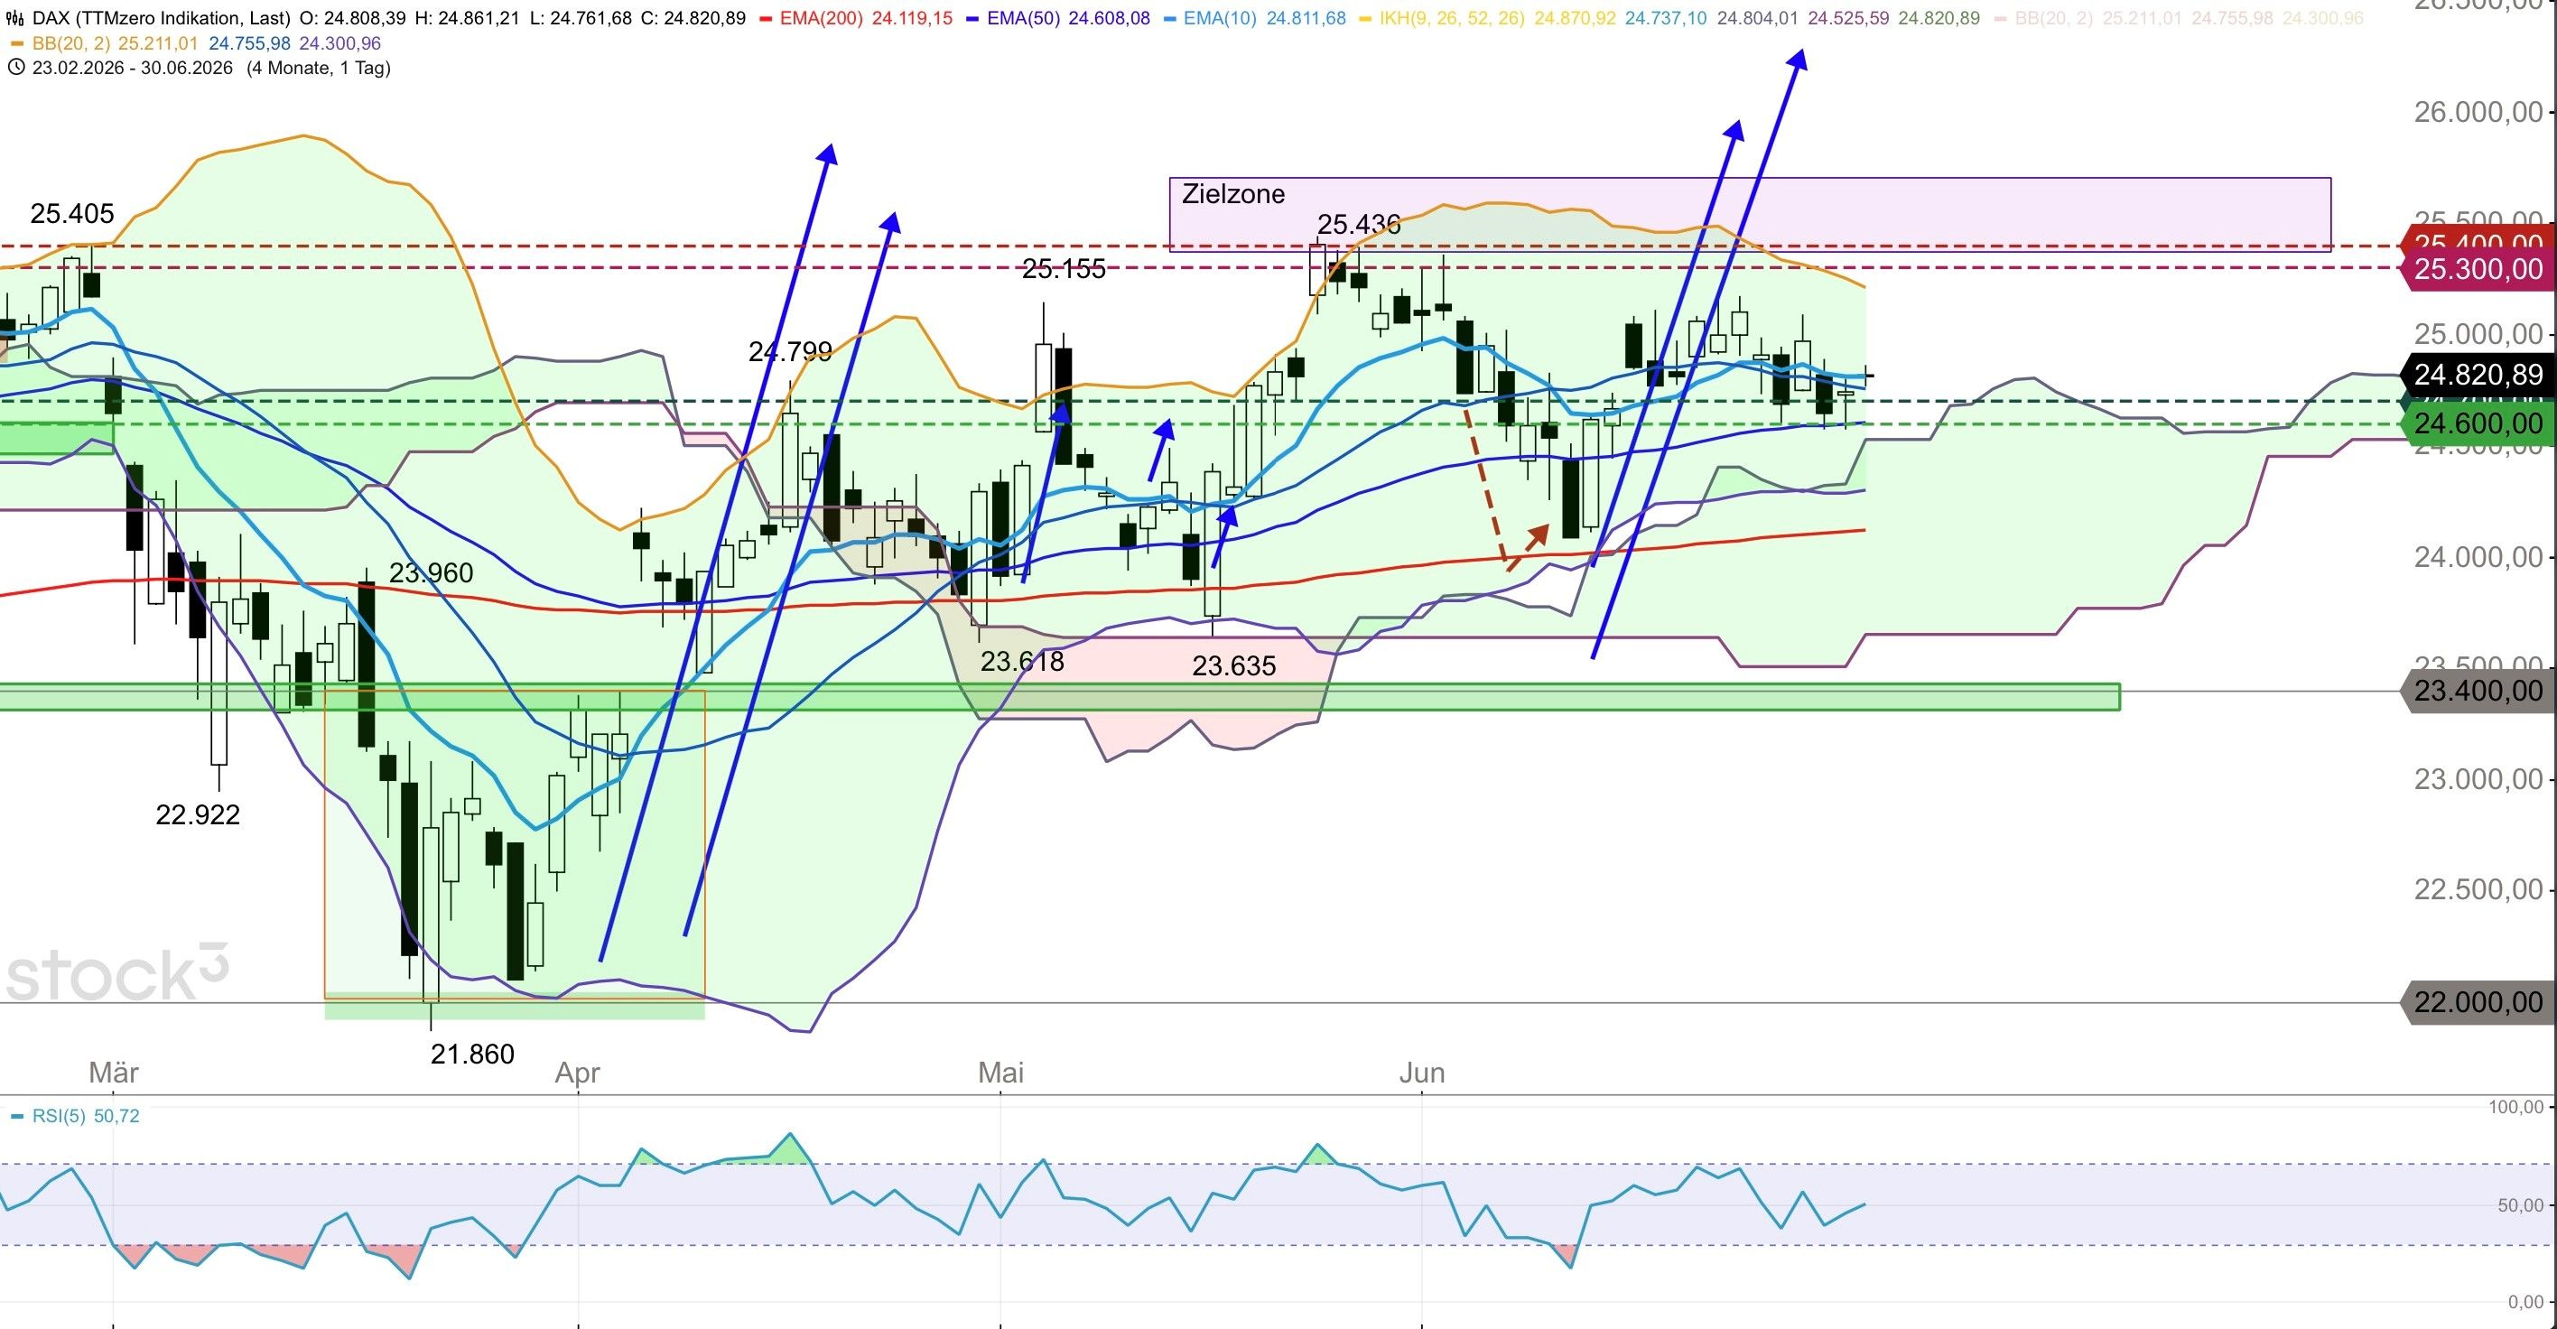
Task: Click the 25.000,00 price axis label
Action: [2478, 334]
